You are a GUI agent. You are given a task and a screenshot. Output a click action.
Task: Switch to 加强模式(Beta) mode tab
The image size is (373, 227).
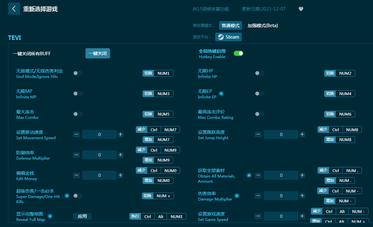(x=263, y=26)
